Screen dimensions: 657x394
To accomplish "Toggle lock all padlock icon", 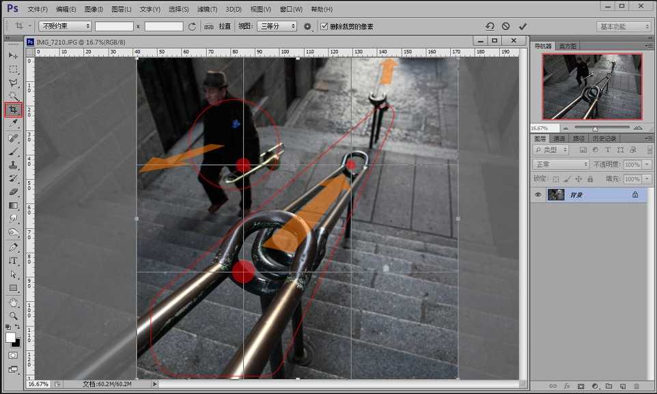I will [590, 179].
